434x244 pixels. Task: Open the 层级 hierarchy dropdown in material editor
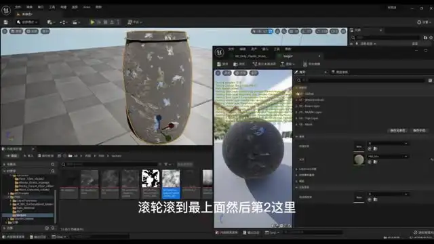pyautogui.click(x=288, y=64)
